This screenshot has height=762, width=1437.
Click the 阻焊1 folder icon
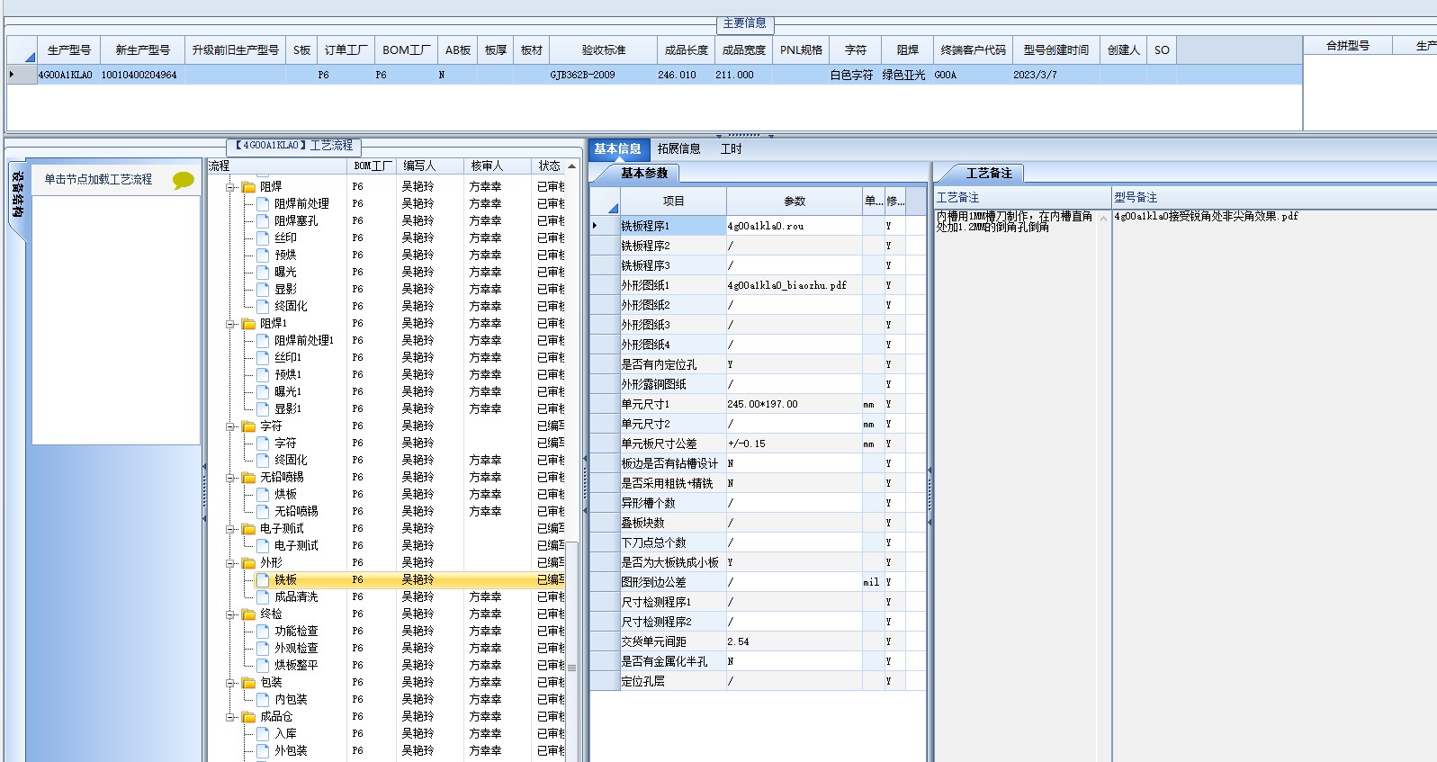tap(248, 324)
